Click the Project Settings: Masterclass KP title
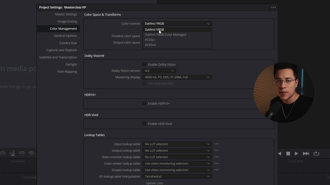 pyautogui.click(x=63, y=7)
